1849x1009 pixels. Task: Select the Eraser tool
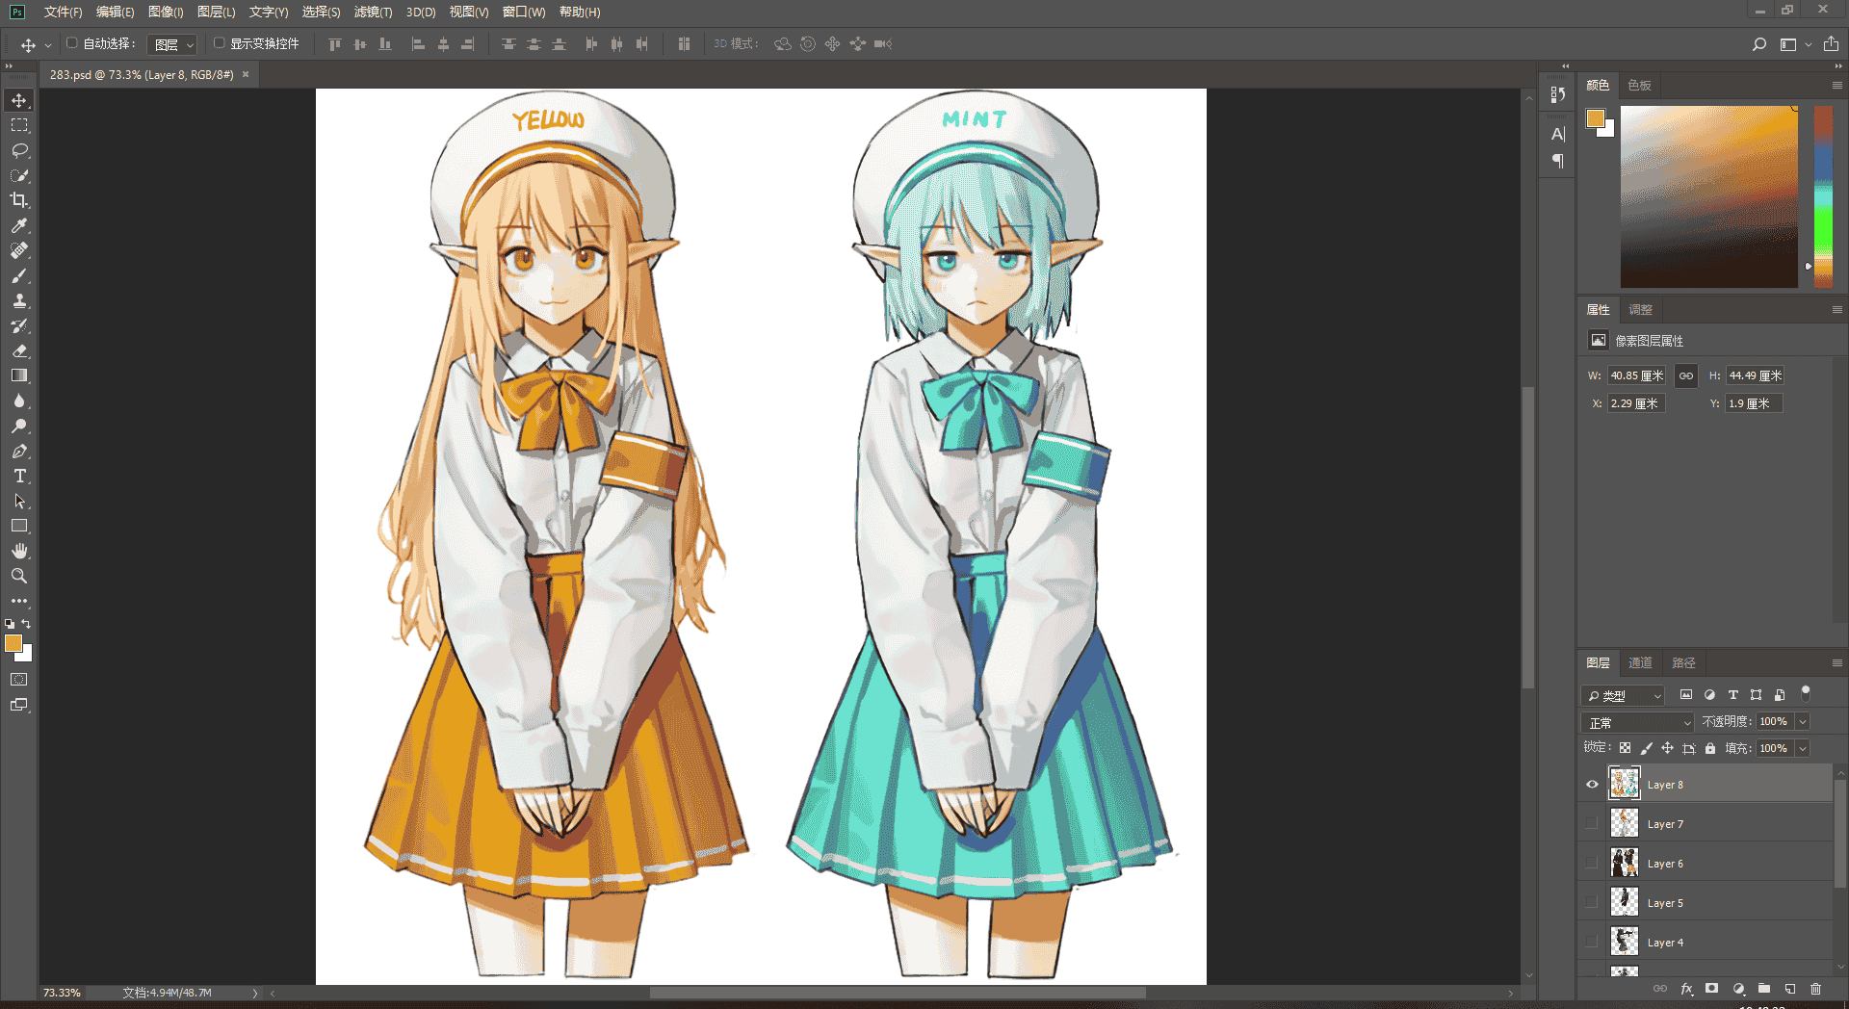pos(19,350)
